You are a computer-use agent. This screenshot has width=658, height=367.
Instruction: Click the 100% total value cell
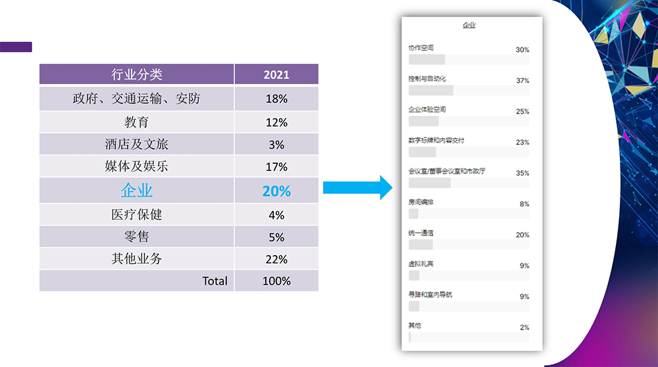click(x=276, y=281)
